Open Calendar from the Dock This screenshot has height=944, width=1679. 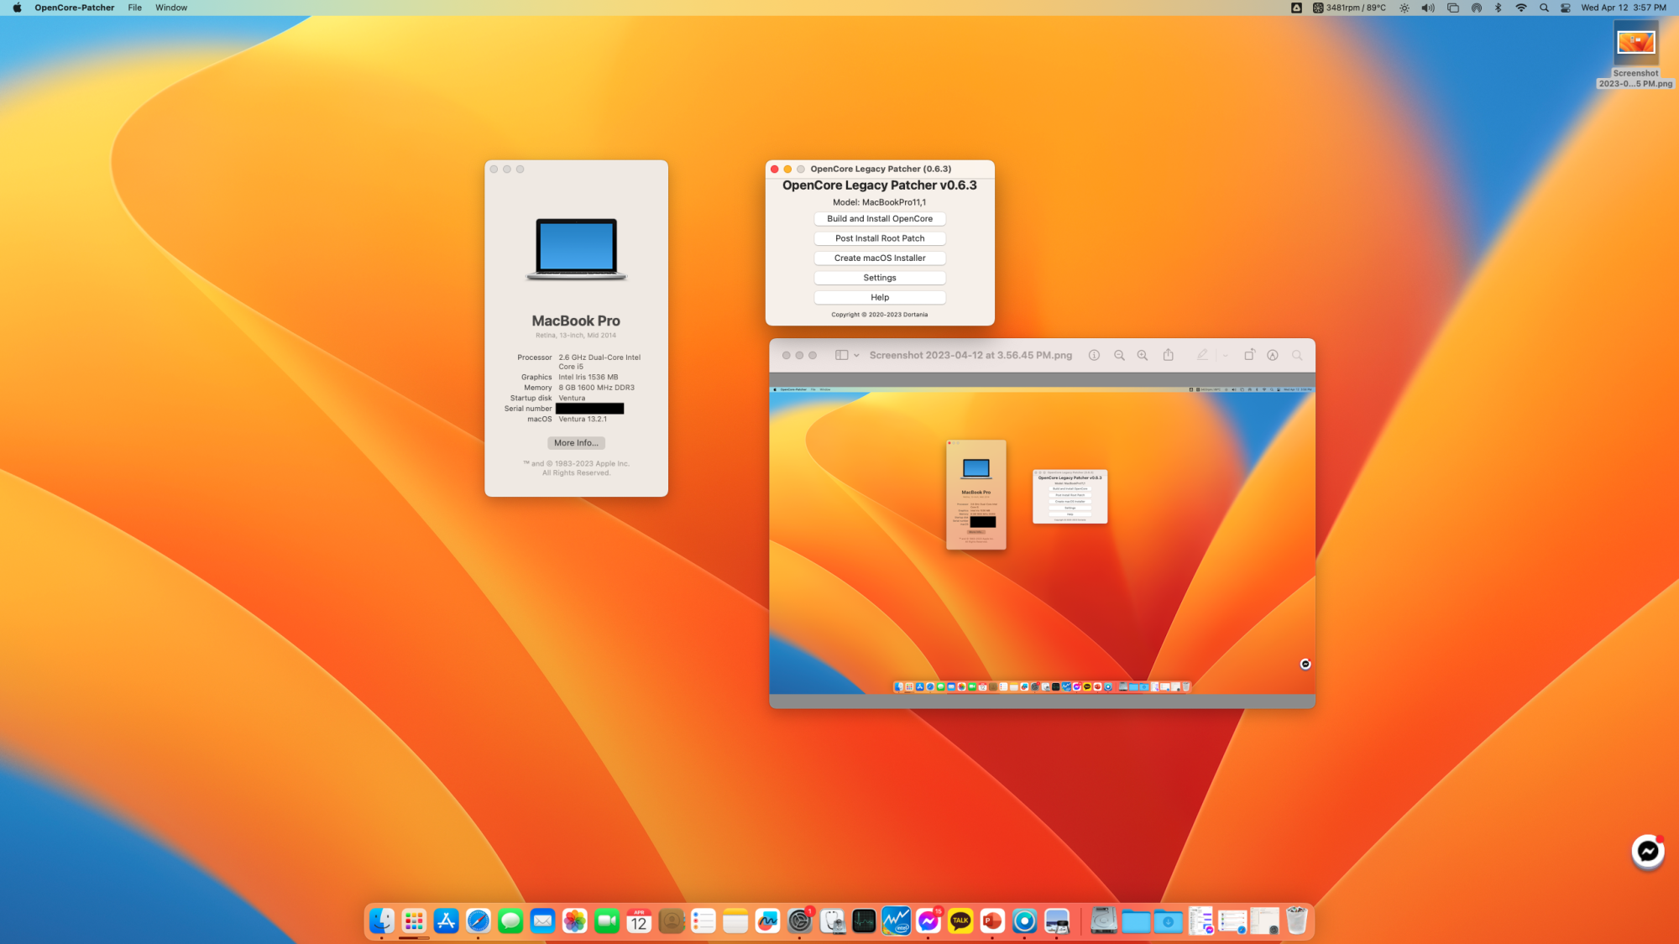(x=639, y=921)
